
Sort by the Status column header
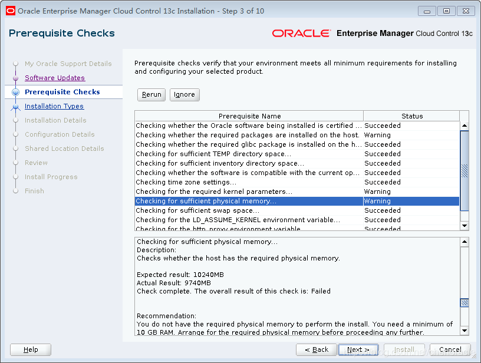[x=411, y=116]
